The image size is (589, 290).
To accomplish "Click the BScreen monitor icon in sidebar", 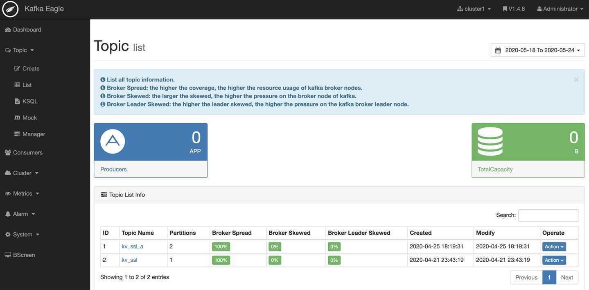I will (x=8, y=255).
